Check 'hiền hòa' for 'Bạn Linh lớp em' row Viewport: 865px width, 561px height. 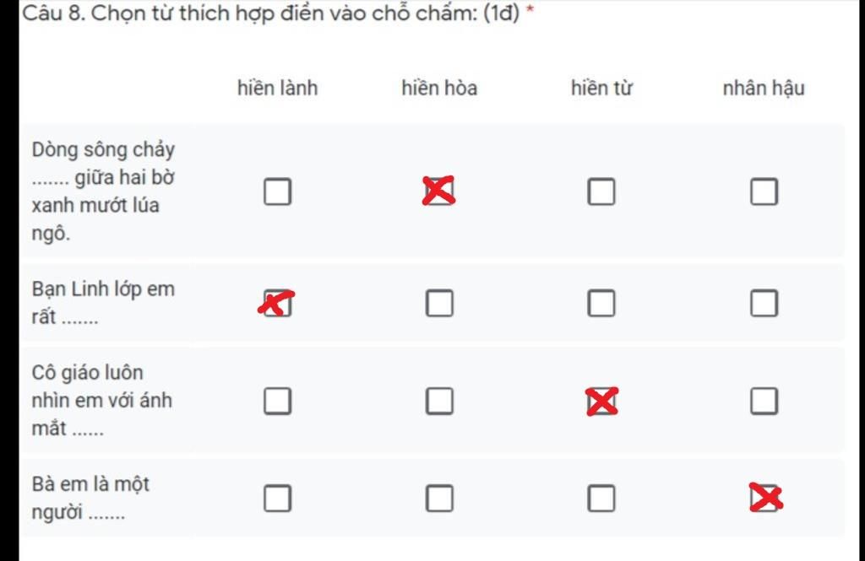[x=439, y=303]
